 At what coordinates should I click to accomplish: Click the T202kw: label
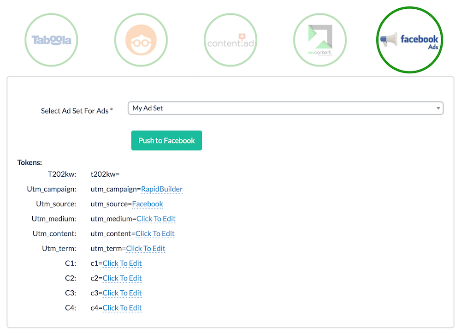62,174
